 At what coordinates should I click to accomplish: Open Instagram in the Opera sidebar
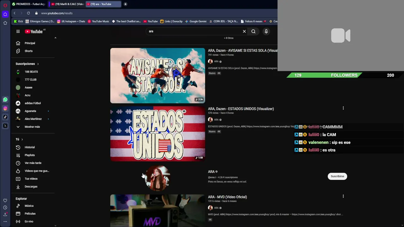tap(5, 108)
